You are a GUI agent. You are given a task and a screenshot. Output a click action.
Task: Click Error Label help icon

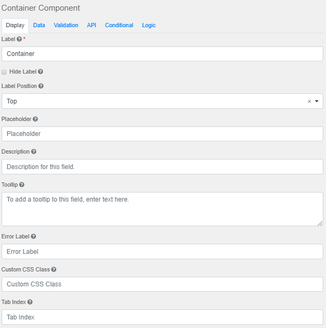(34, 236)
